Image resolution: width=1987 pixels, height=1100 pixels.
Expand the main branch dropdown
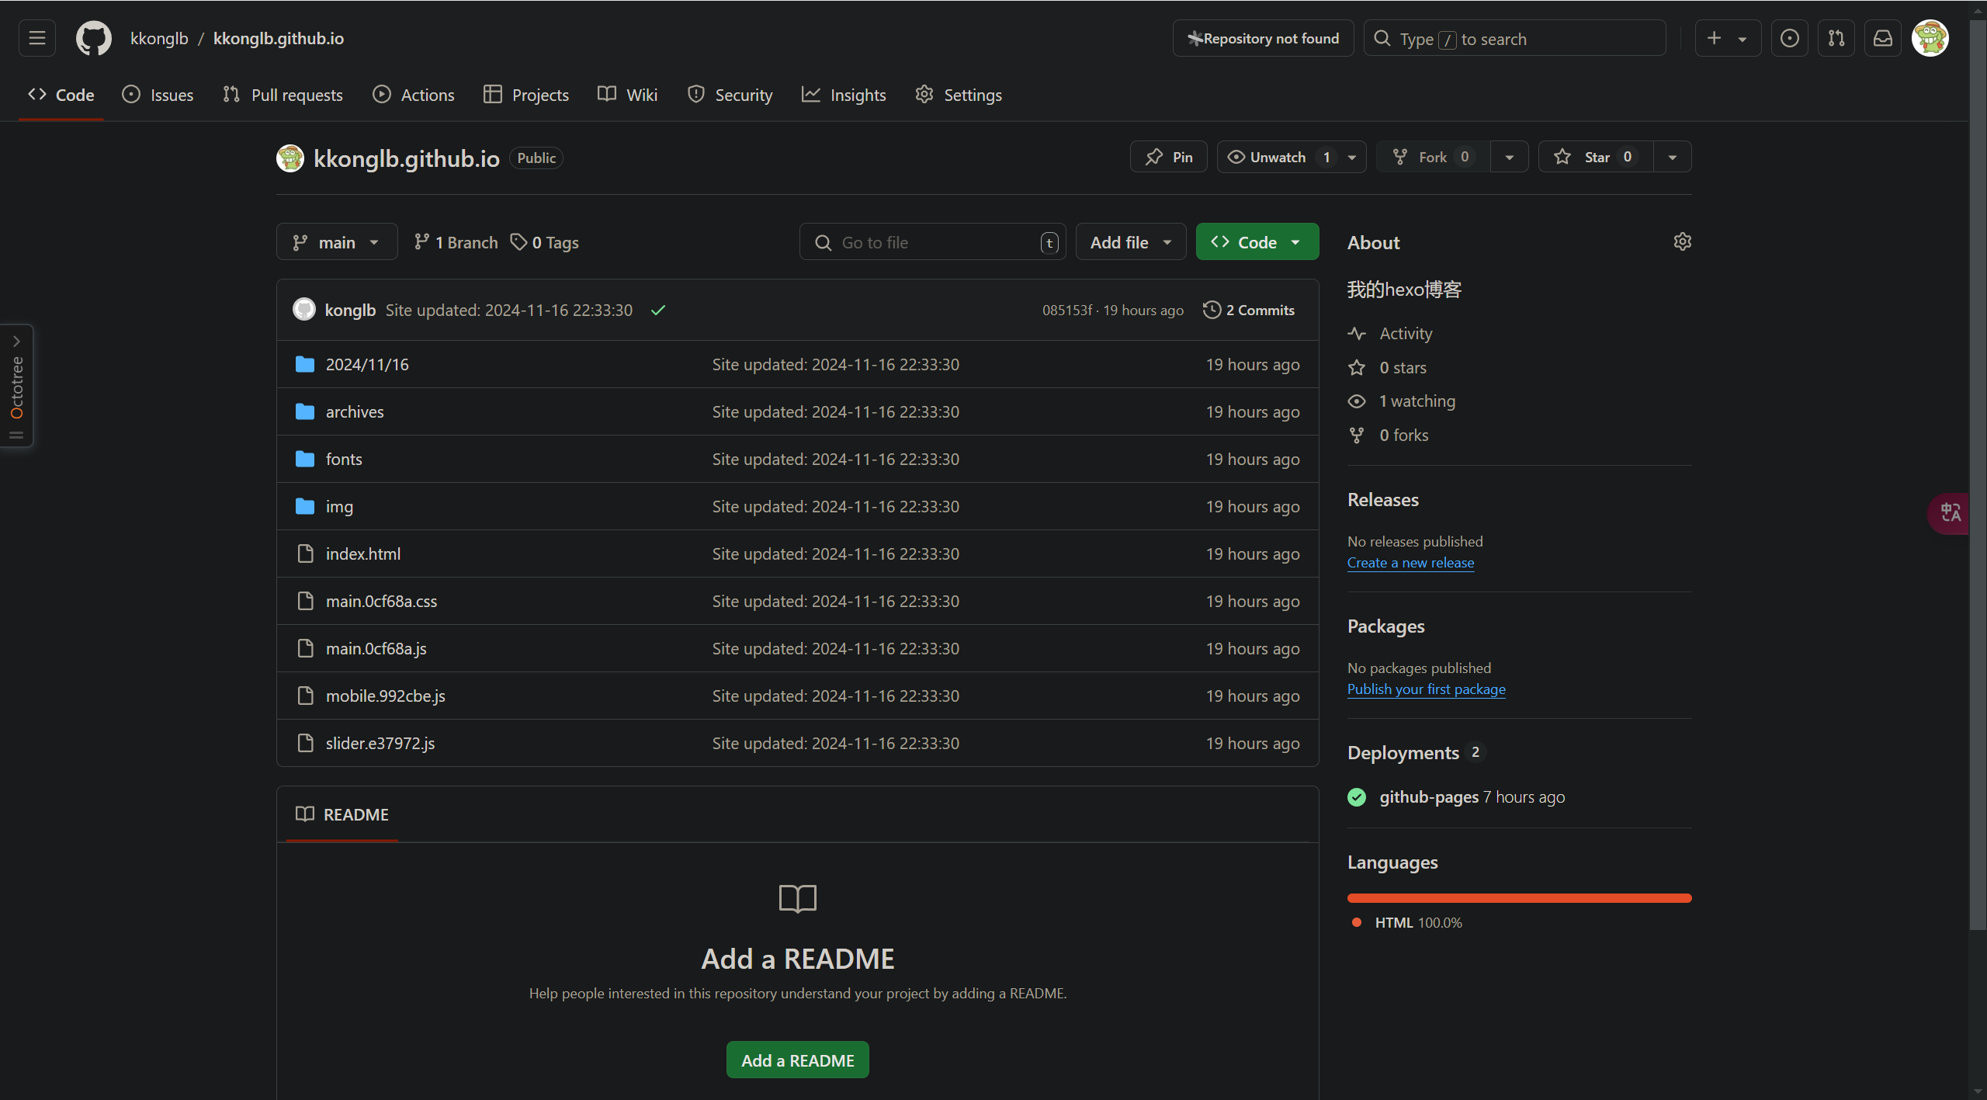(337, 242)
